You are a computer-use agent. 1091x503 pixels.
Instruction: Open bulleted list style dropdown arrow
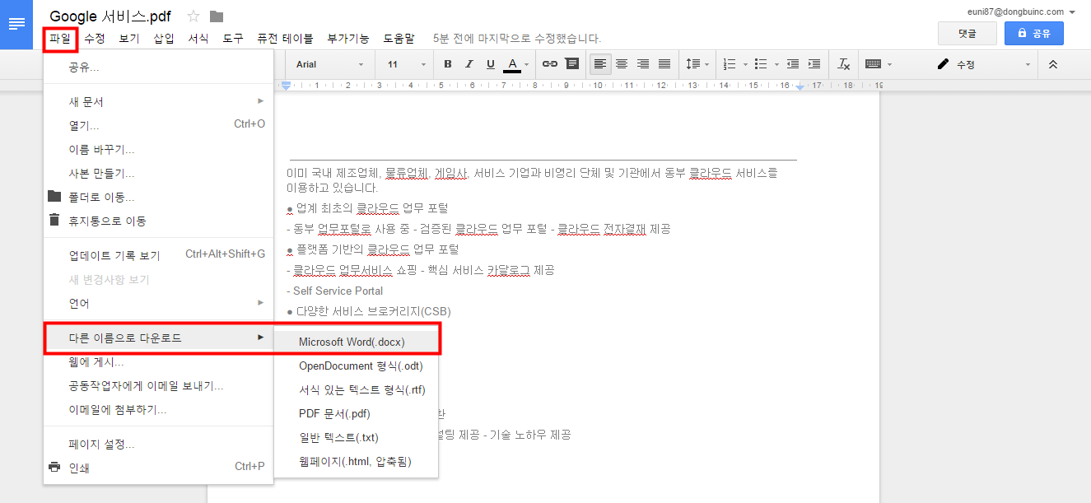tap(776, 64)
